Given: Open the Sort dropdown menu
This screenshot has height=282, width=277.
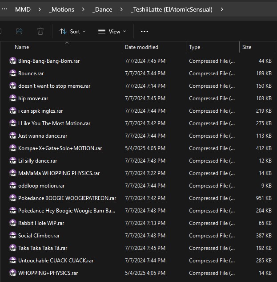Looking at the screenshot, I should coord(72,32).
